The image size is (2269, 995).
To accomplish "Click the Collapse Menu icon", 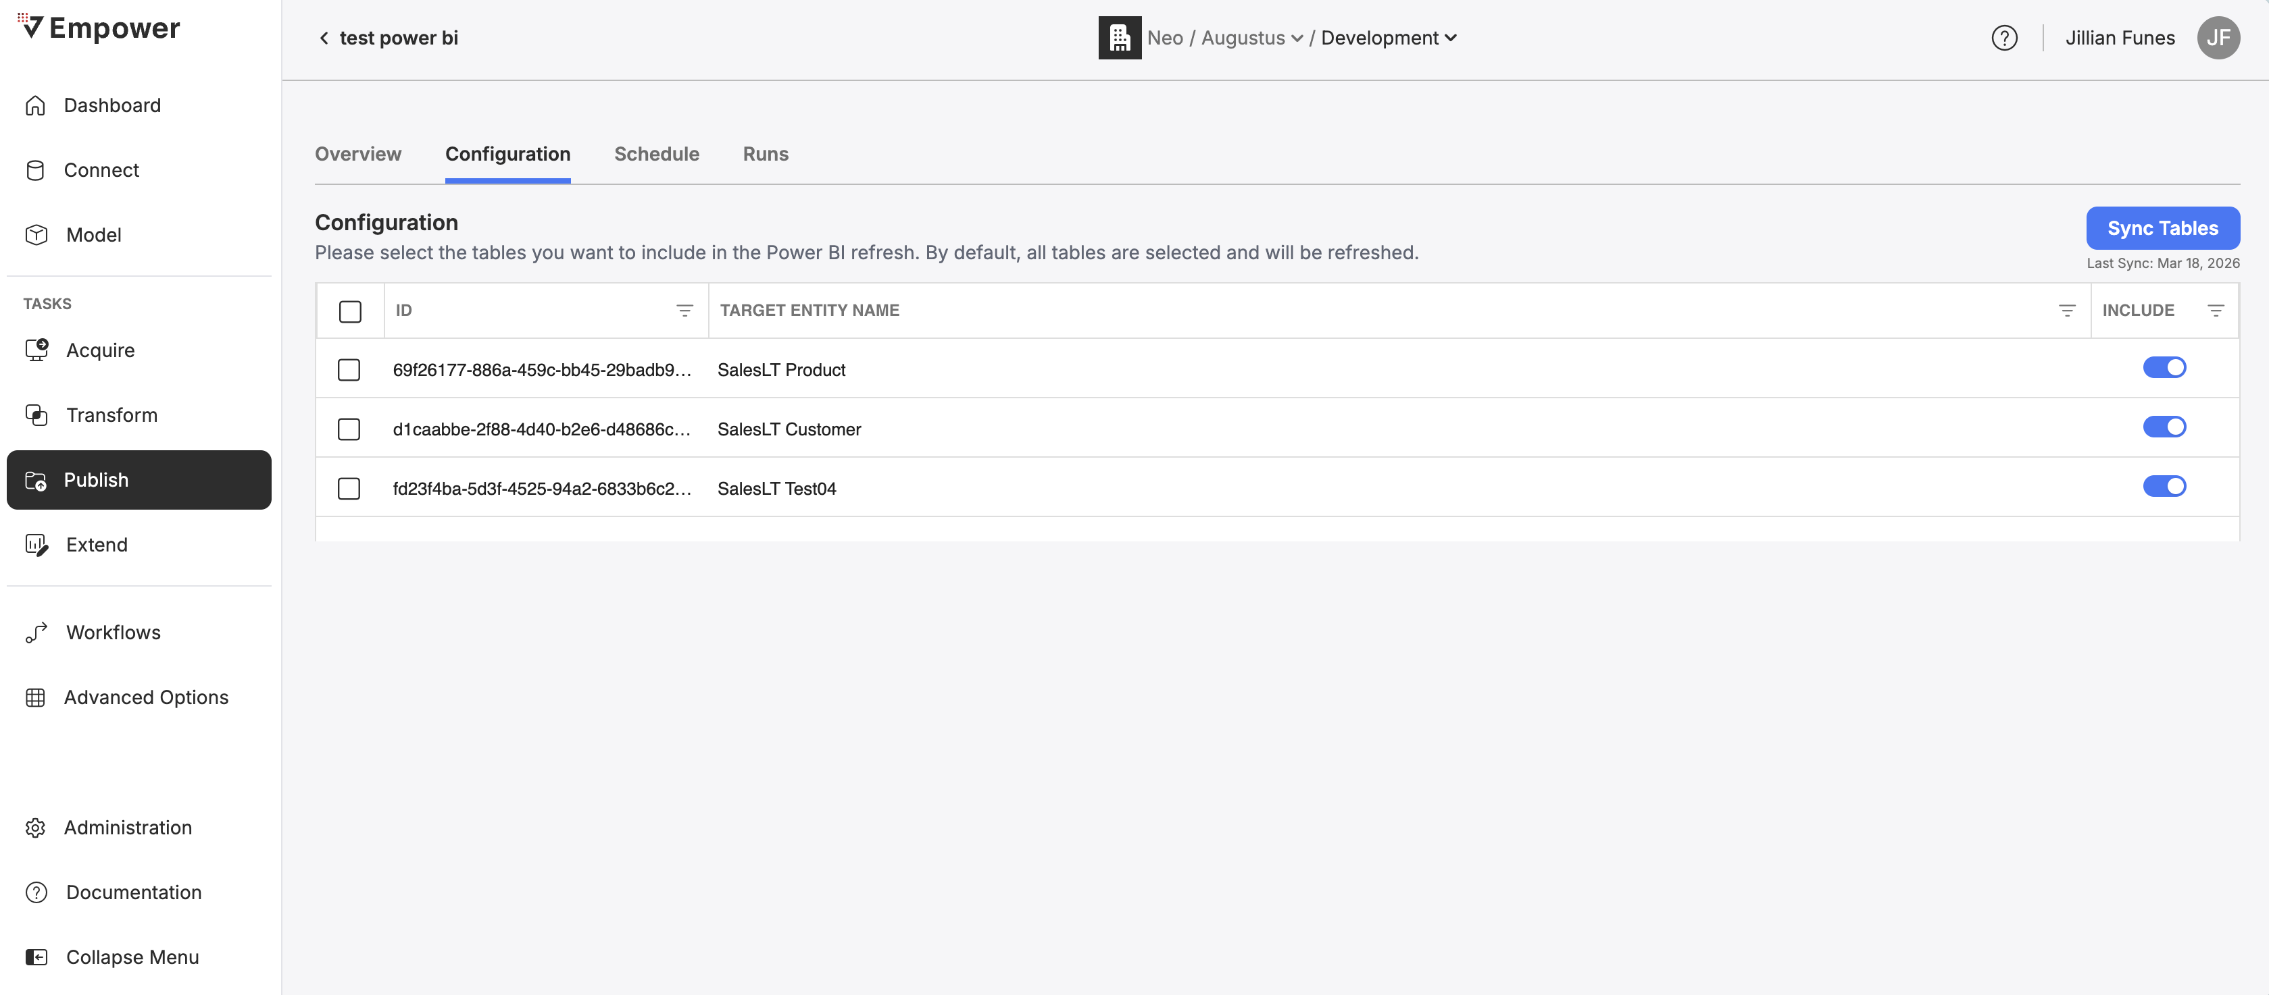I will [x=36, y=957].
